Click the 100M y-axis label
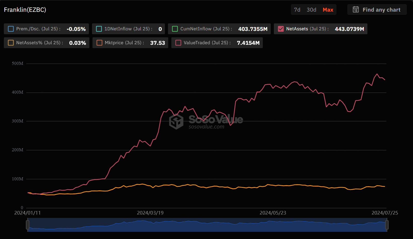 [x=18, y=179]
